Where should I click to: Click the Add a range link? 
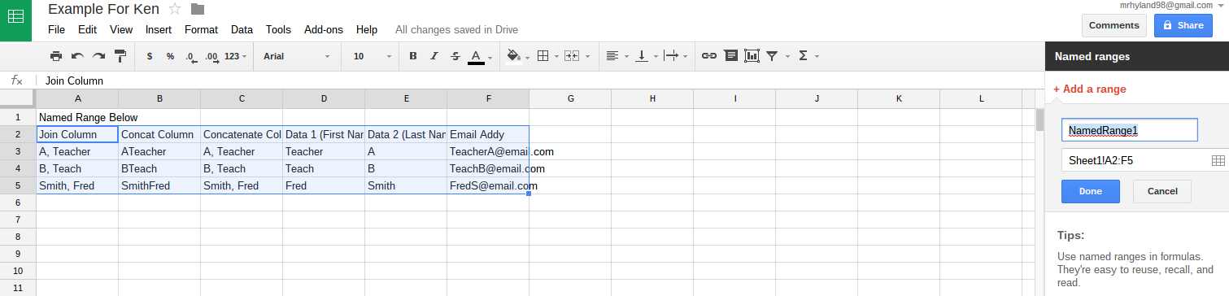(1089, 89)
